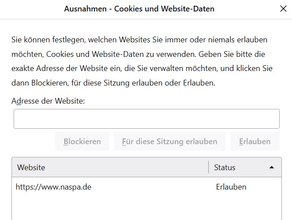Screen dimensions: 292x220
Task: Click the dialog title Ausnahmen - Cookies und Website-Daten
Action: [139, 9]
